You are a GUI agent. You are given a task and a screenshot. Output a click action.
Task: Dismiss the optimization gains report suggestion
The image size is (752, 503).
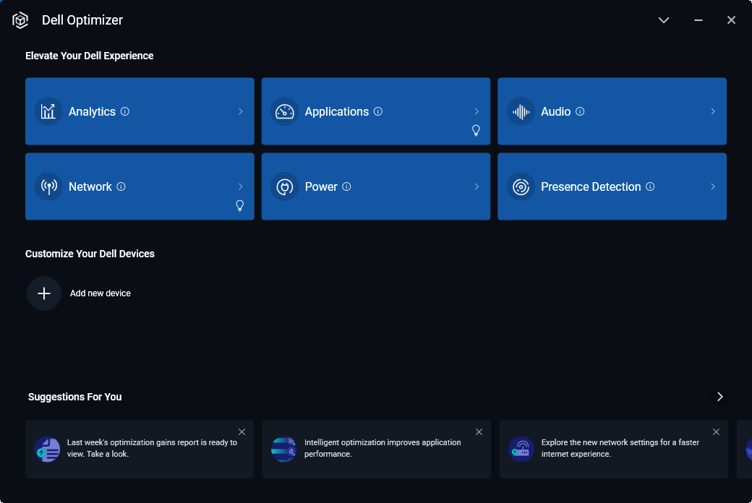click(x=242, y=432)
